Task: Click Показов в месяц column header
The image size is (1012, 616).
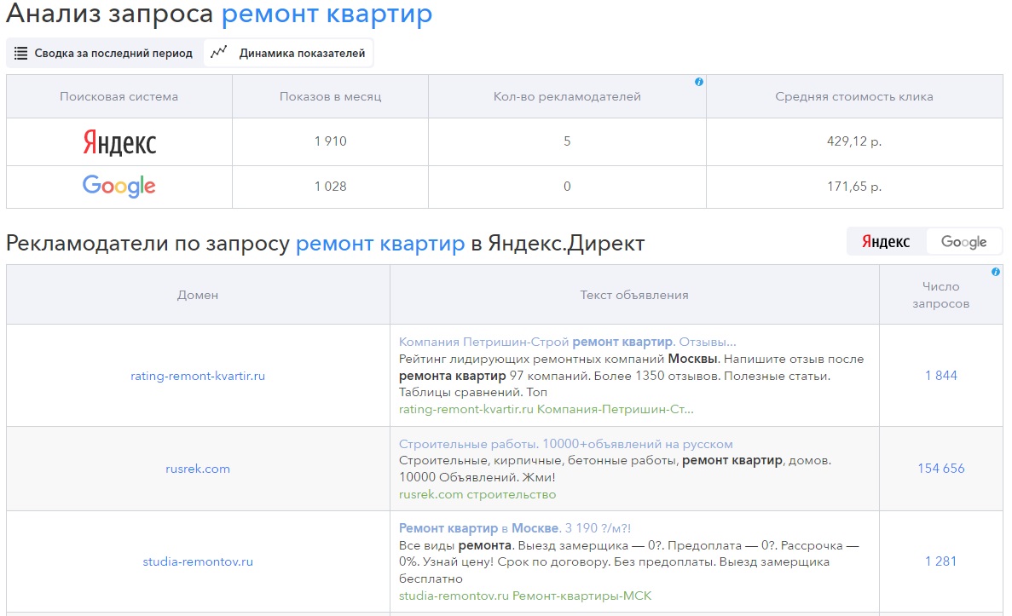Action: click(x=331, y=97)
